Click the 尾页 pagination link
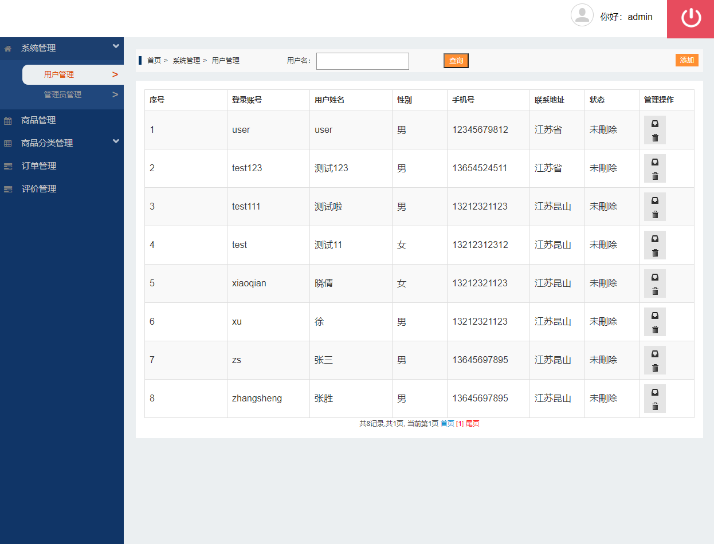This screenshot has width=714, height=544. 472,424
